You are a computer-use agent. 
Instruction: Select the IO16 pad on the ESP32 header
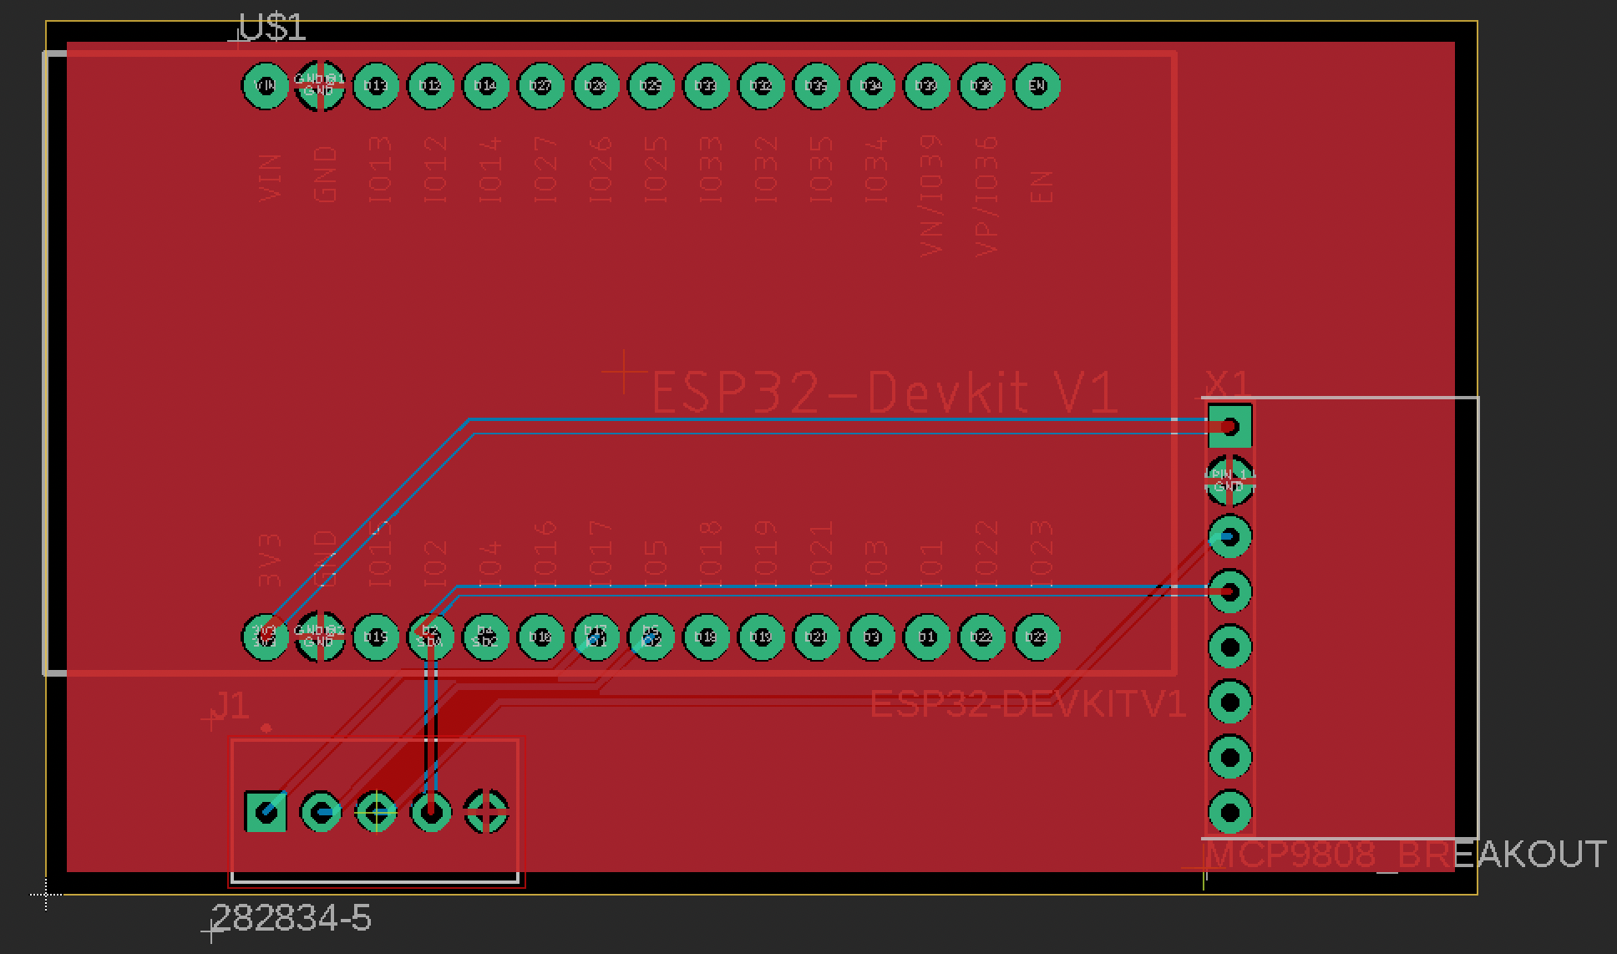coord(541,637)
